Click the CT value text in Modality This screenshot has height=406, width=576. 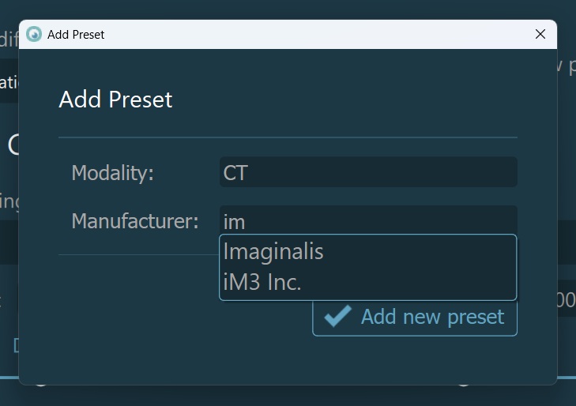click(235, 173)
